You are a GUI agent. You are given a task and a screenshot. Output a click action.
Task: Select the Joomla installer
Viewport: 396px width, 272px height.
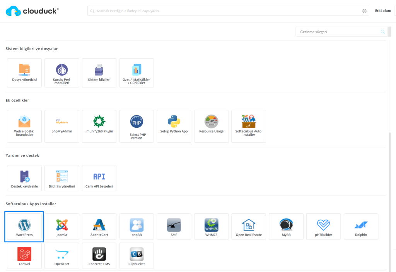[61, 226]
